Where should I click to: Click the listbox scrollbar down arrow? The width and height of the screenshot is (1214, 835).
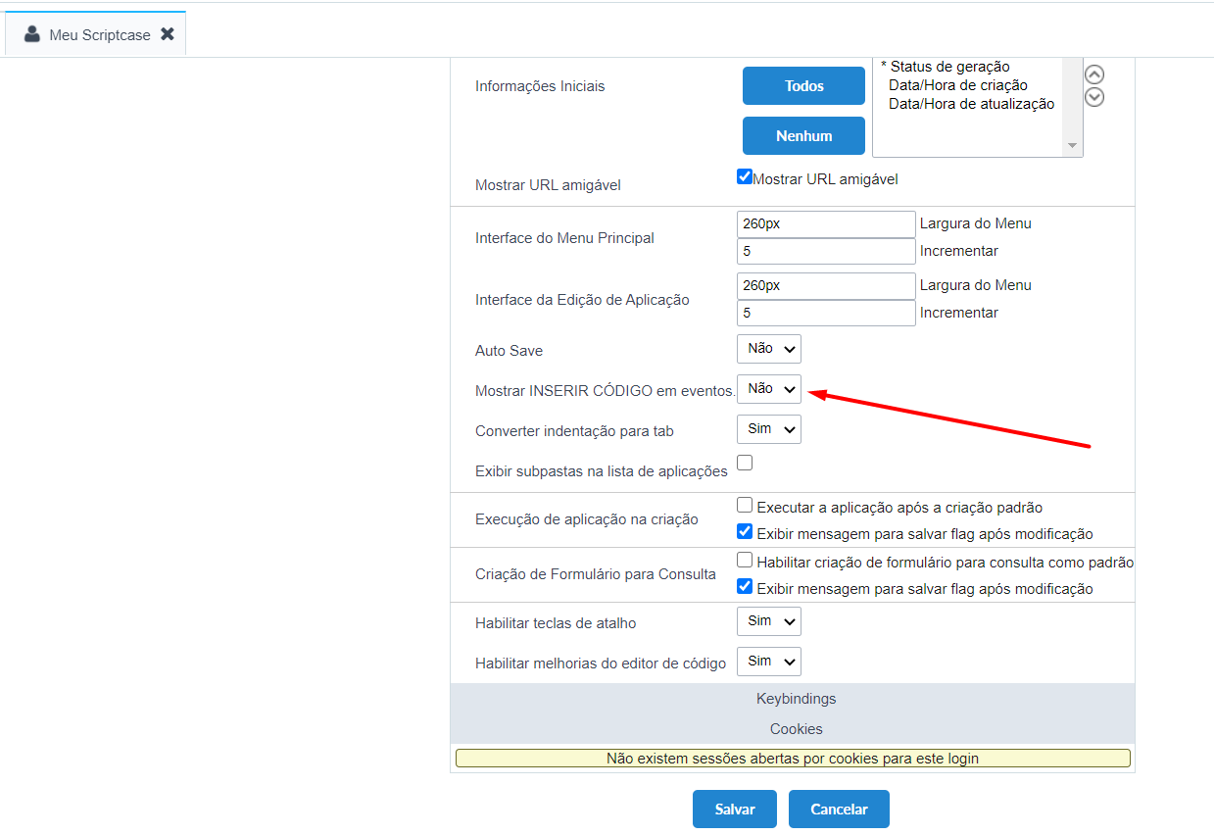tap(1074, 146)
